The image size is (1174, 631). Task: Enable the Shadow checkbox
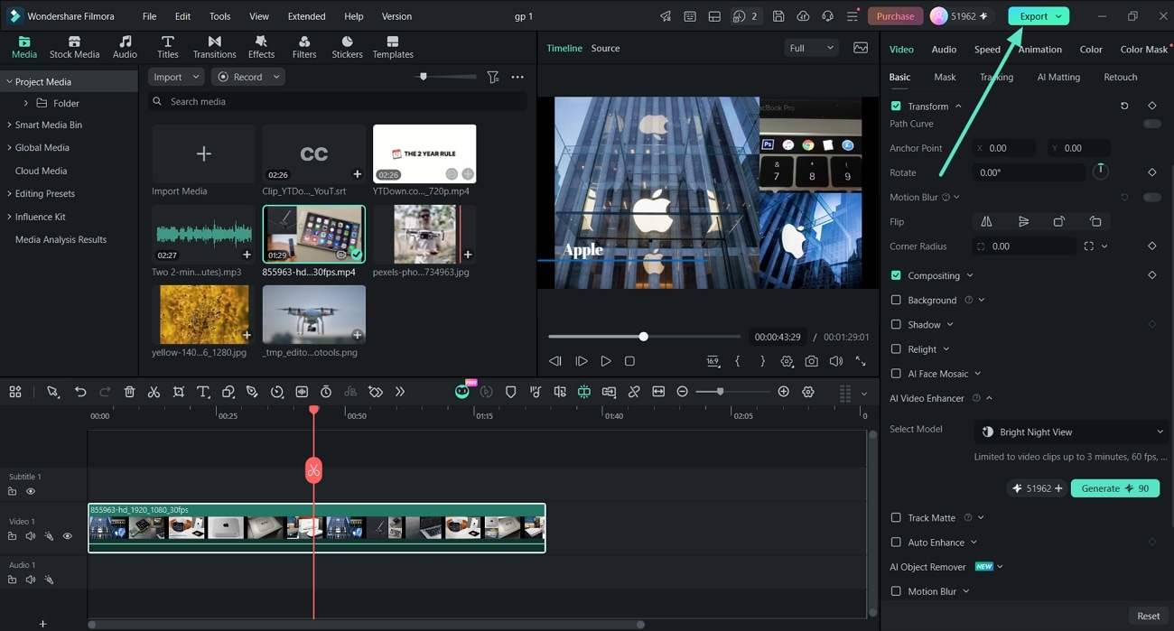click(896, 325)
